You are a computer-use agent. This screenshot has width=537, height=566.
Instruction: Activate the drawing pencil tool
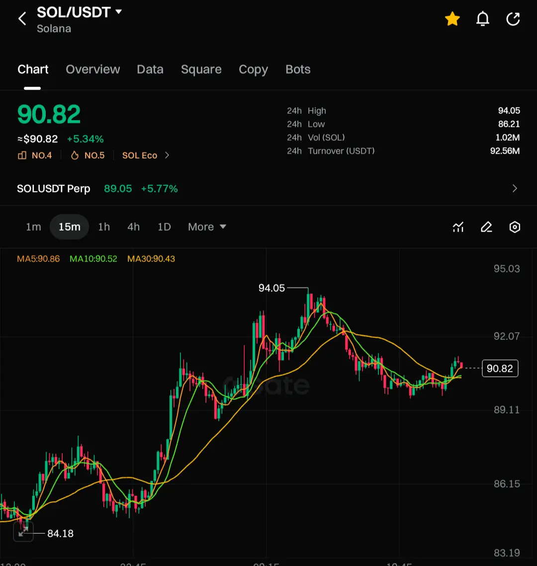click(x=486, y=227)
